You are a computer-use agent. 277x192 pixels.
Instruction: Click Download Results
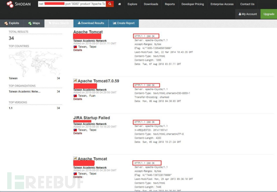(91, 23)
